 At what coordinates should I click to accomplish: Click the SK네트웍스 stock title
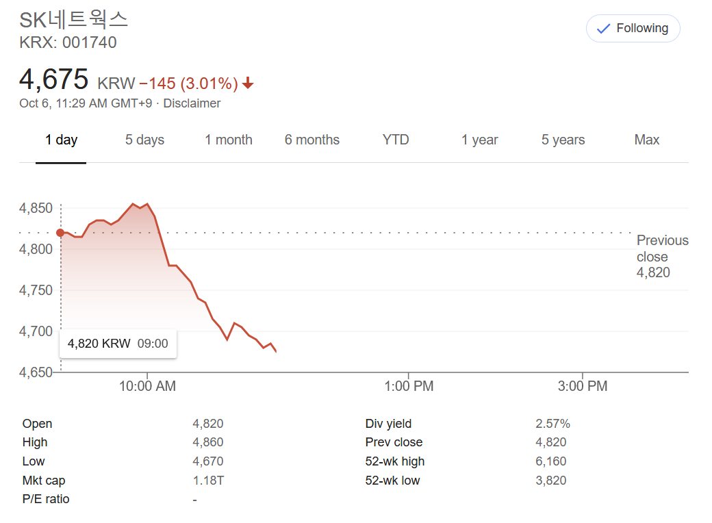(74, 20)
